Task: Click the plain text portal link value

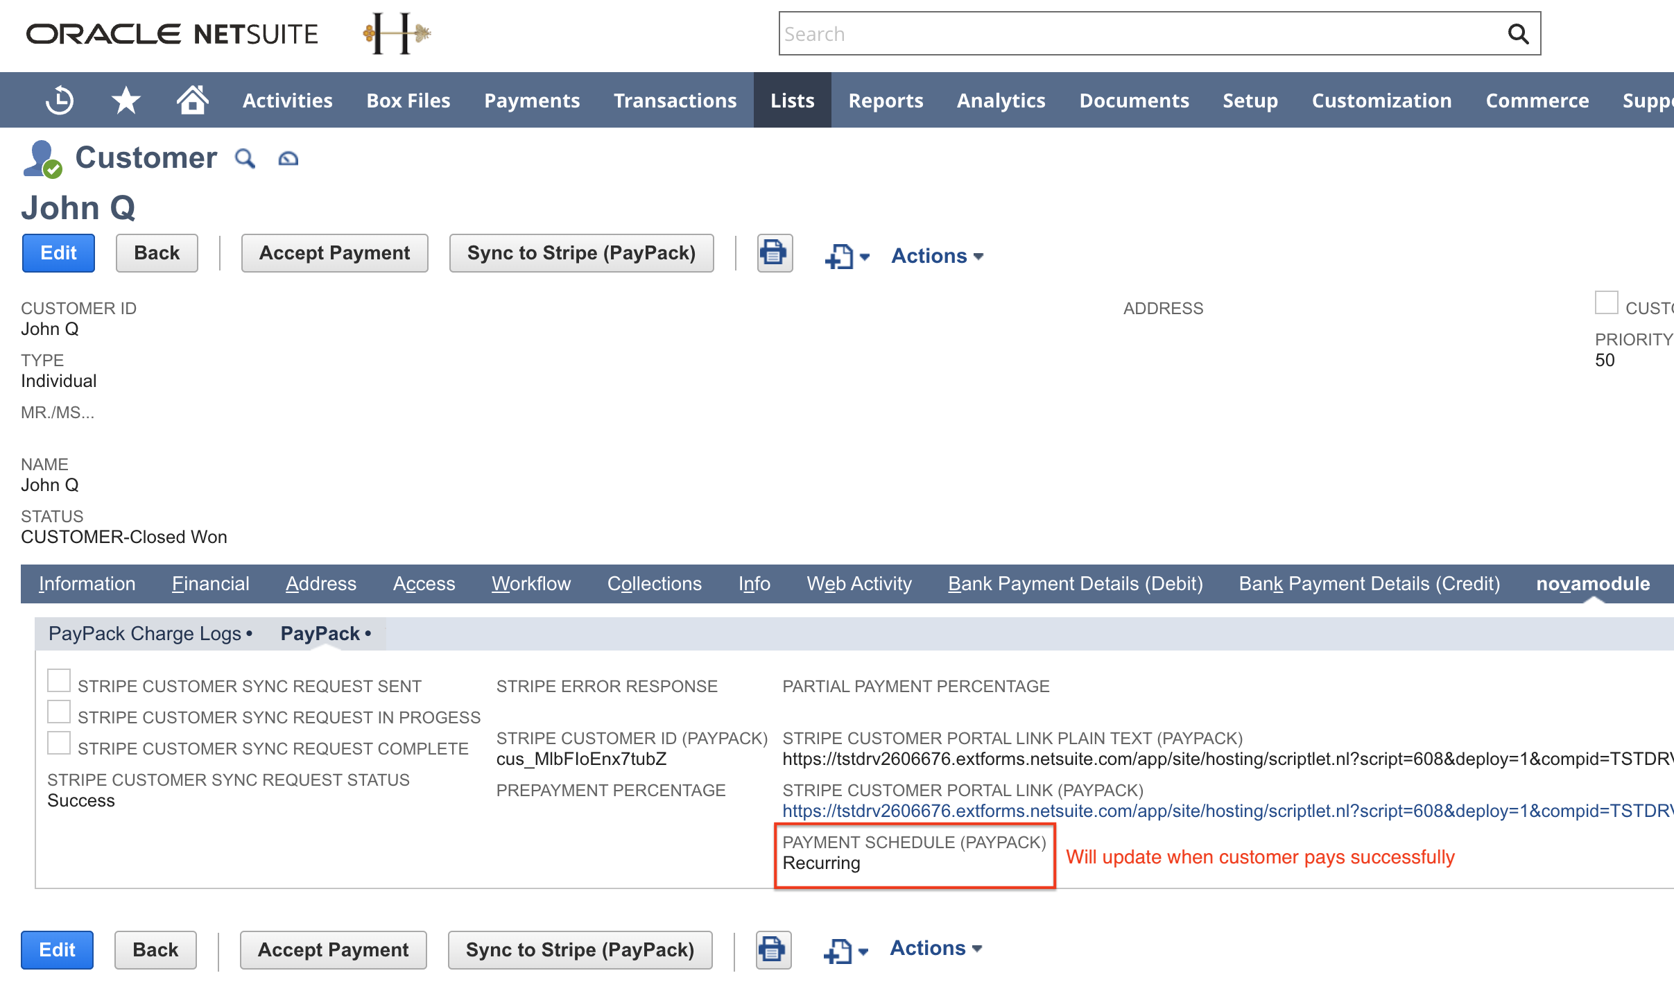Action: 1227,759
